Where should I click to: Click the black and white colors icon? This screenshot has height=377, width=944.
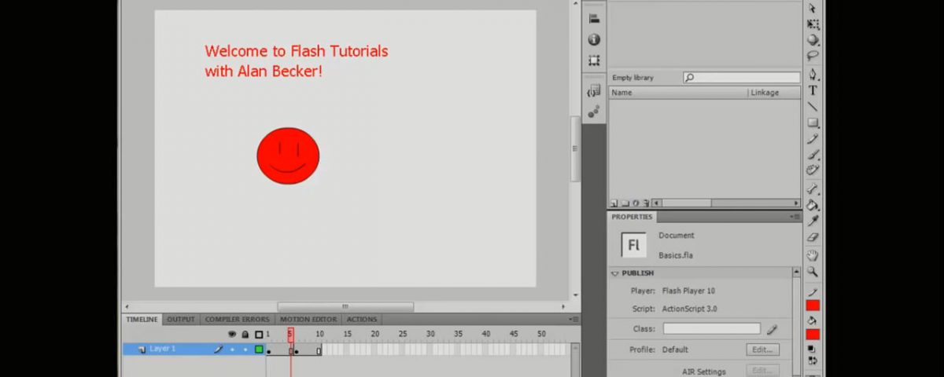[x=813, y=349]
